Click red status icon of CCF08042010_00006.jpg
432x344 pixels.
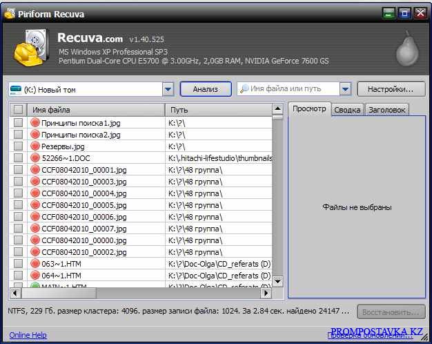[35, 216]
